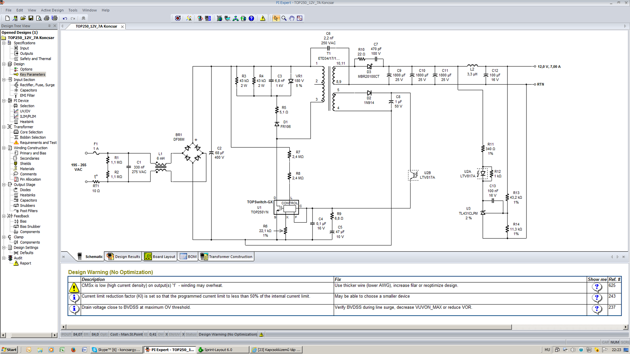
Task: Click the tree panel's horizontal scrollbar track
Action: [x=31, y=335]
